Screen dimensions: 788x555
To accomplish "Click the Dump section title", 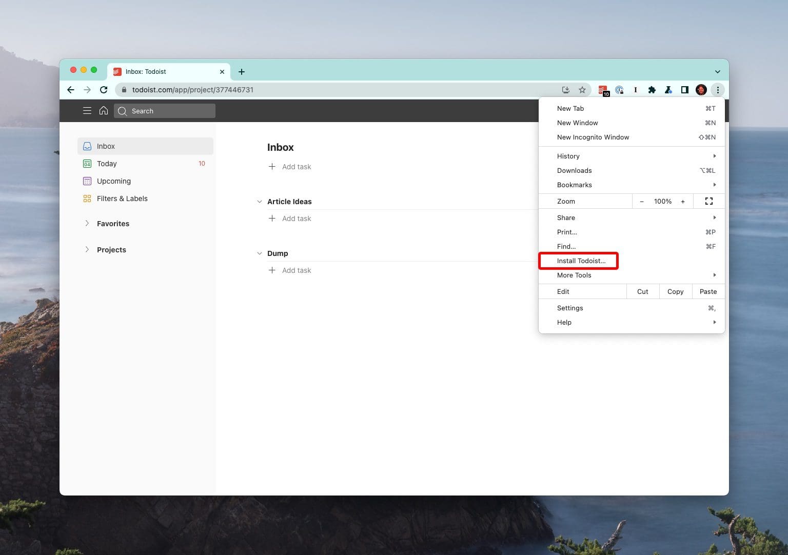I will 278,253.
